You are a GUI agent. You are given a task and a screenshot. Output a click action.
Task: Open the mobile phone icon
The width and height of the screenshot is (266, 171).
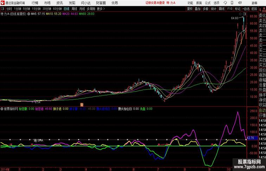(x=232, y=3)
